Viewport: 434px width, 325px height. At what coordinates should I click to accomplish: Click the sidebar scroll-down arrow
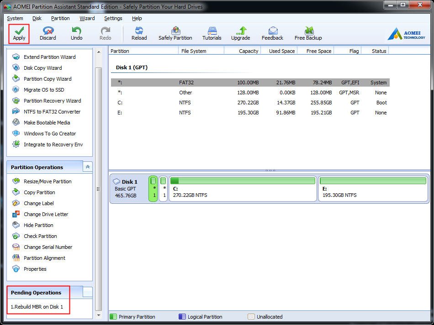coord(99,315)
